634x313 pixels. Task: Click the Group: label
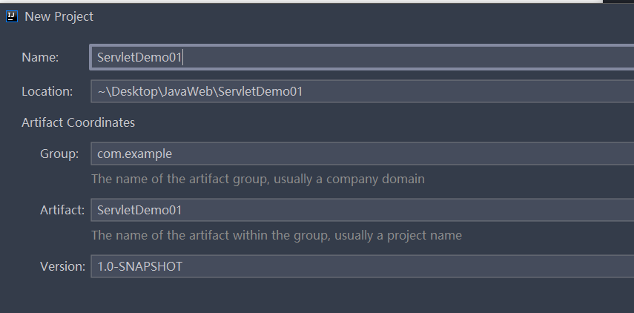pos(59,154)
